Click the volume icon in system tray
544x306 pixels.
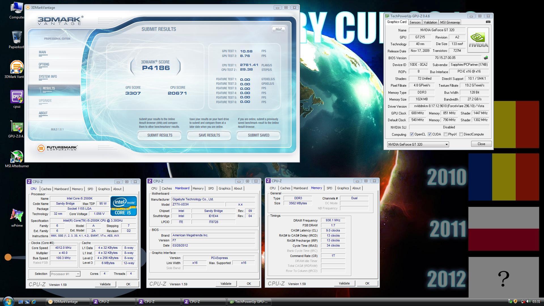528,301
